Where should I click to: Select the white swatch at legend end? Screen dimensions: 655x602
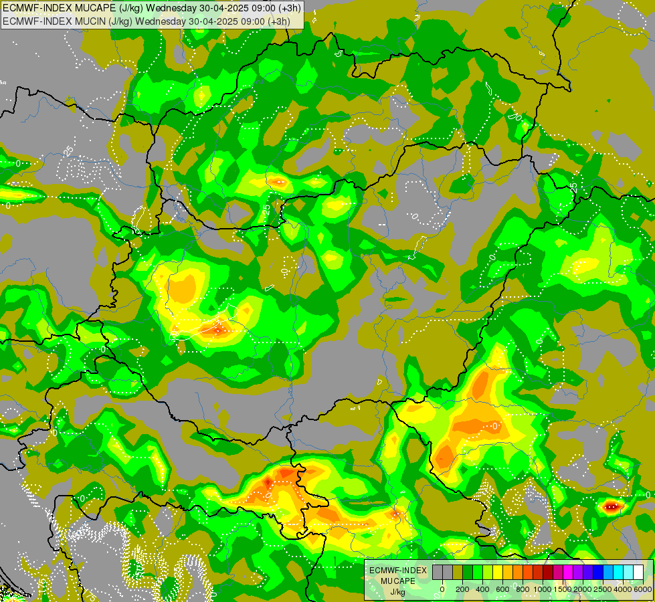639,572
